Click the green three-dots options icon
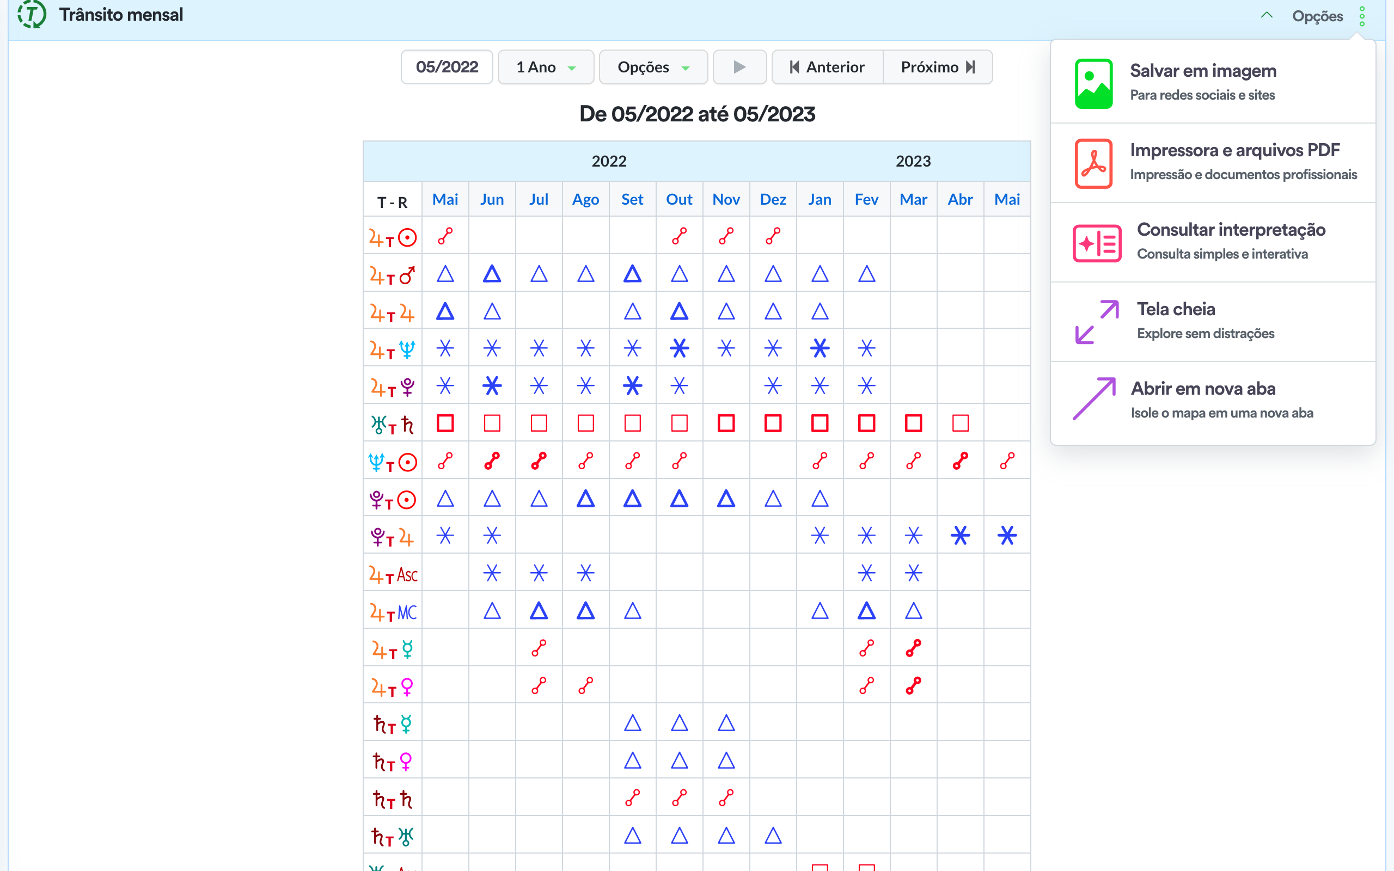The width and height of the screenshot is (1394, 871). point(1362,16)
